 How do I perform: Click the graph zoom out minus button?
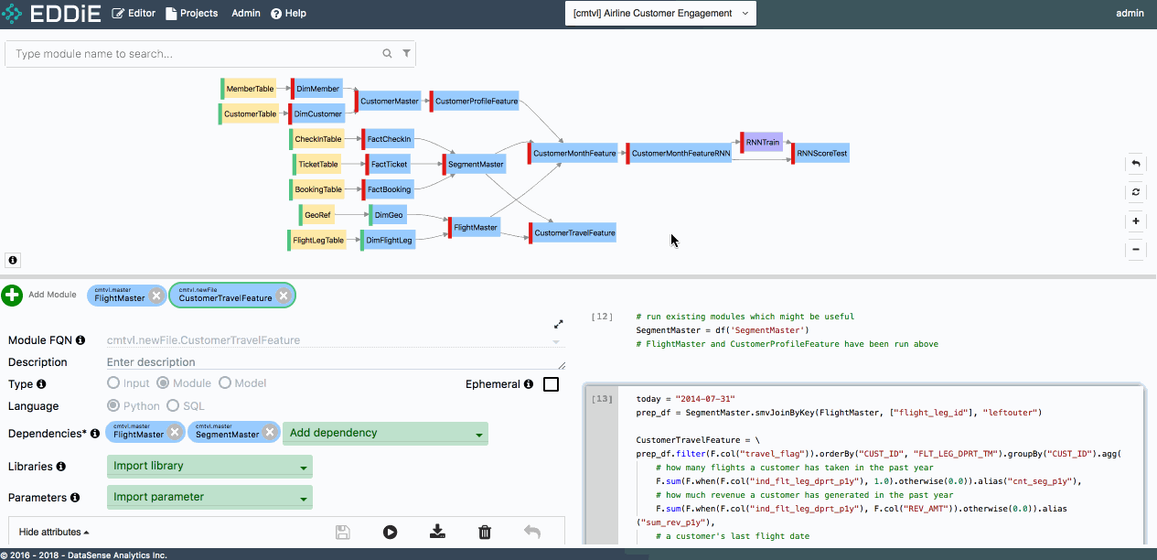click(1135, 249)
